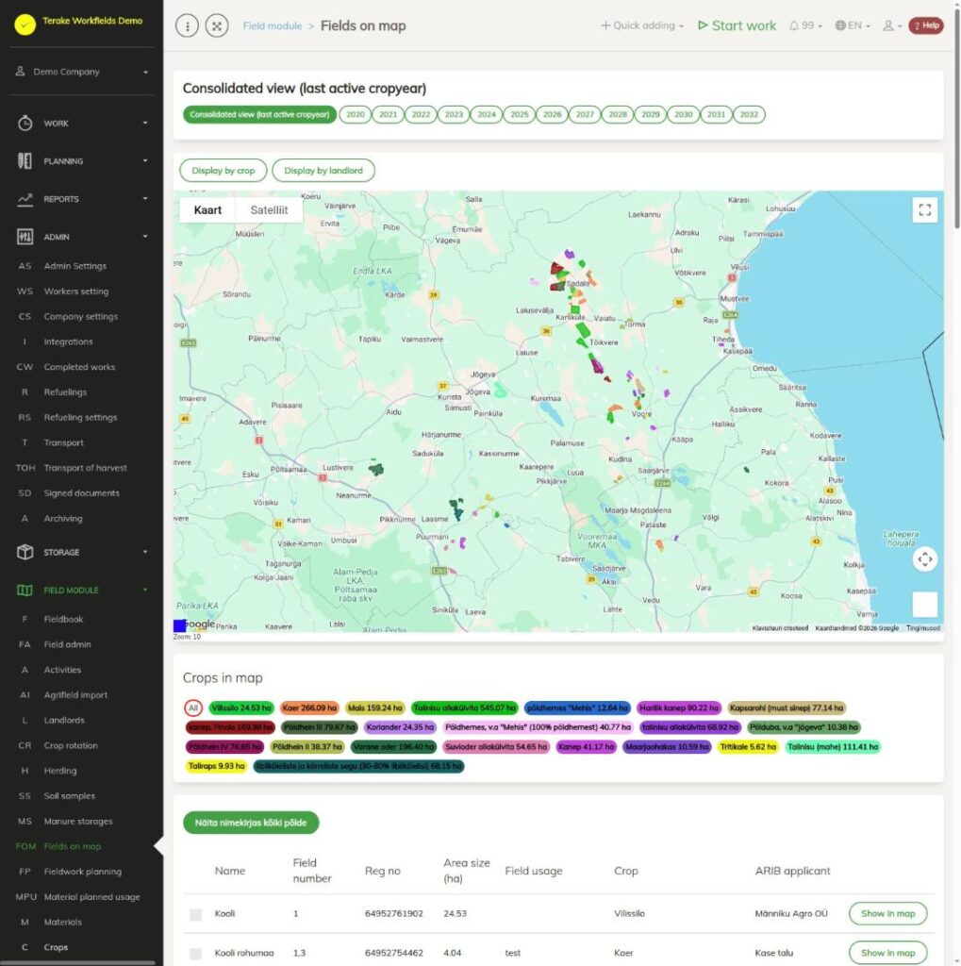Screen dimensions: 961x966
Task: Tick the checkbox for Kooli rohumaa row
Action: tap(196, 954)
